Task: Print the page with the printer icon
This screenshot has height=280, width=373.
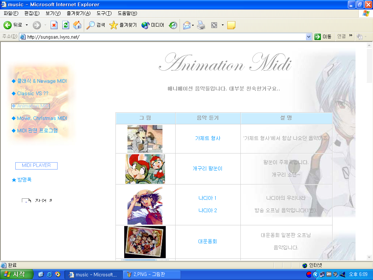Action: pos(201,25)
